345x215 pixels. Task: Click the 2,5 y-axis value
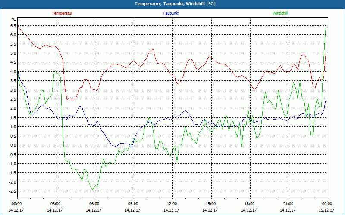(x=13, y=99)
